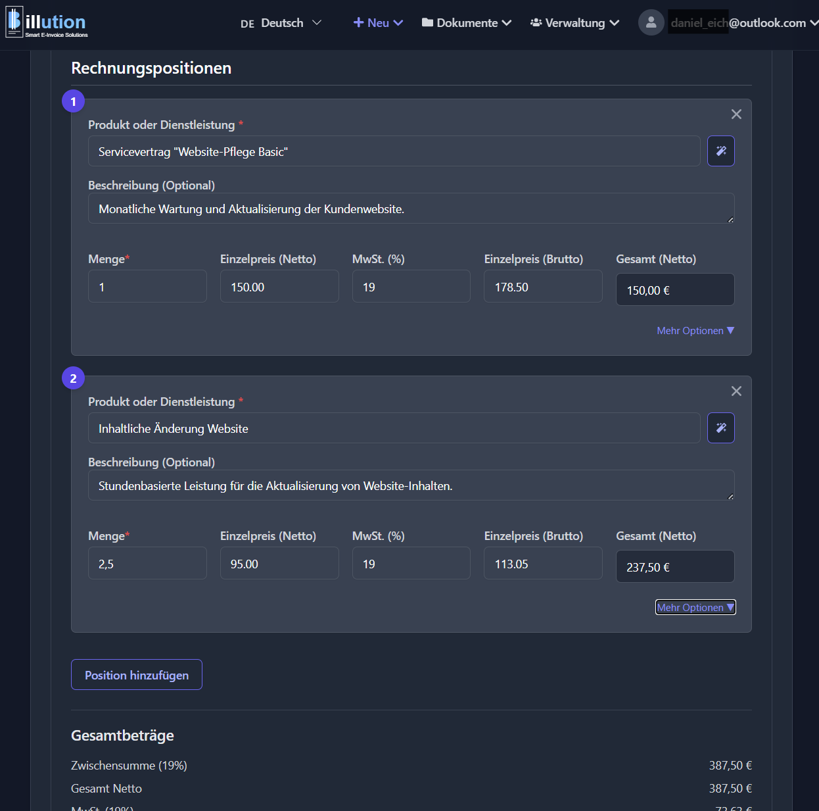819x811 pixels.
Task: Click Einzelpreis Brutto field 113.05
Action: point(543,564)
